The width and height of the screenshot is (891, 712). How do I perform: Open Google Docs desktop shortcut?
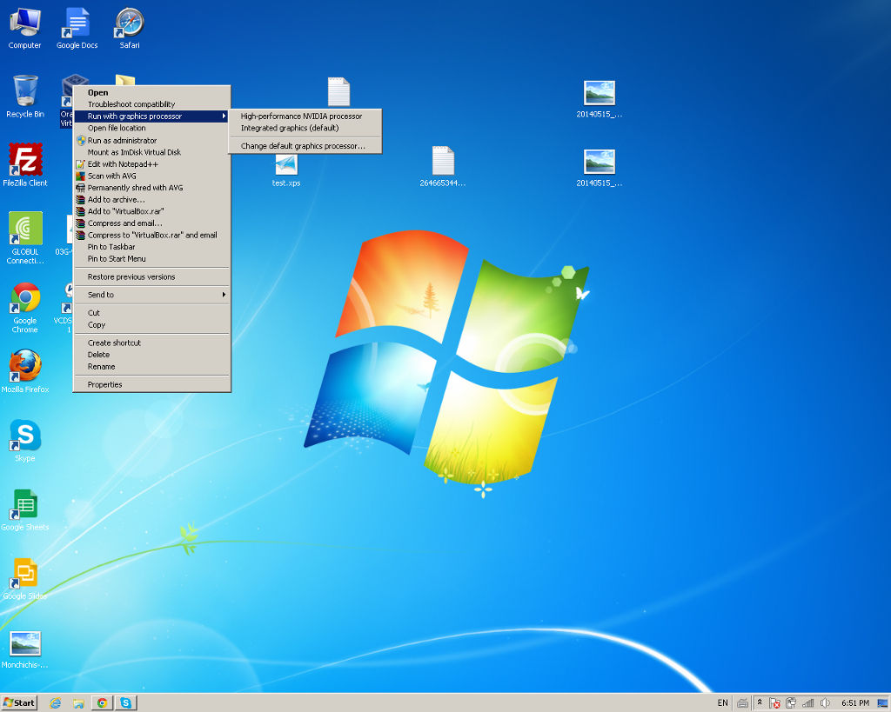(77, 24)
